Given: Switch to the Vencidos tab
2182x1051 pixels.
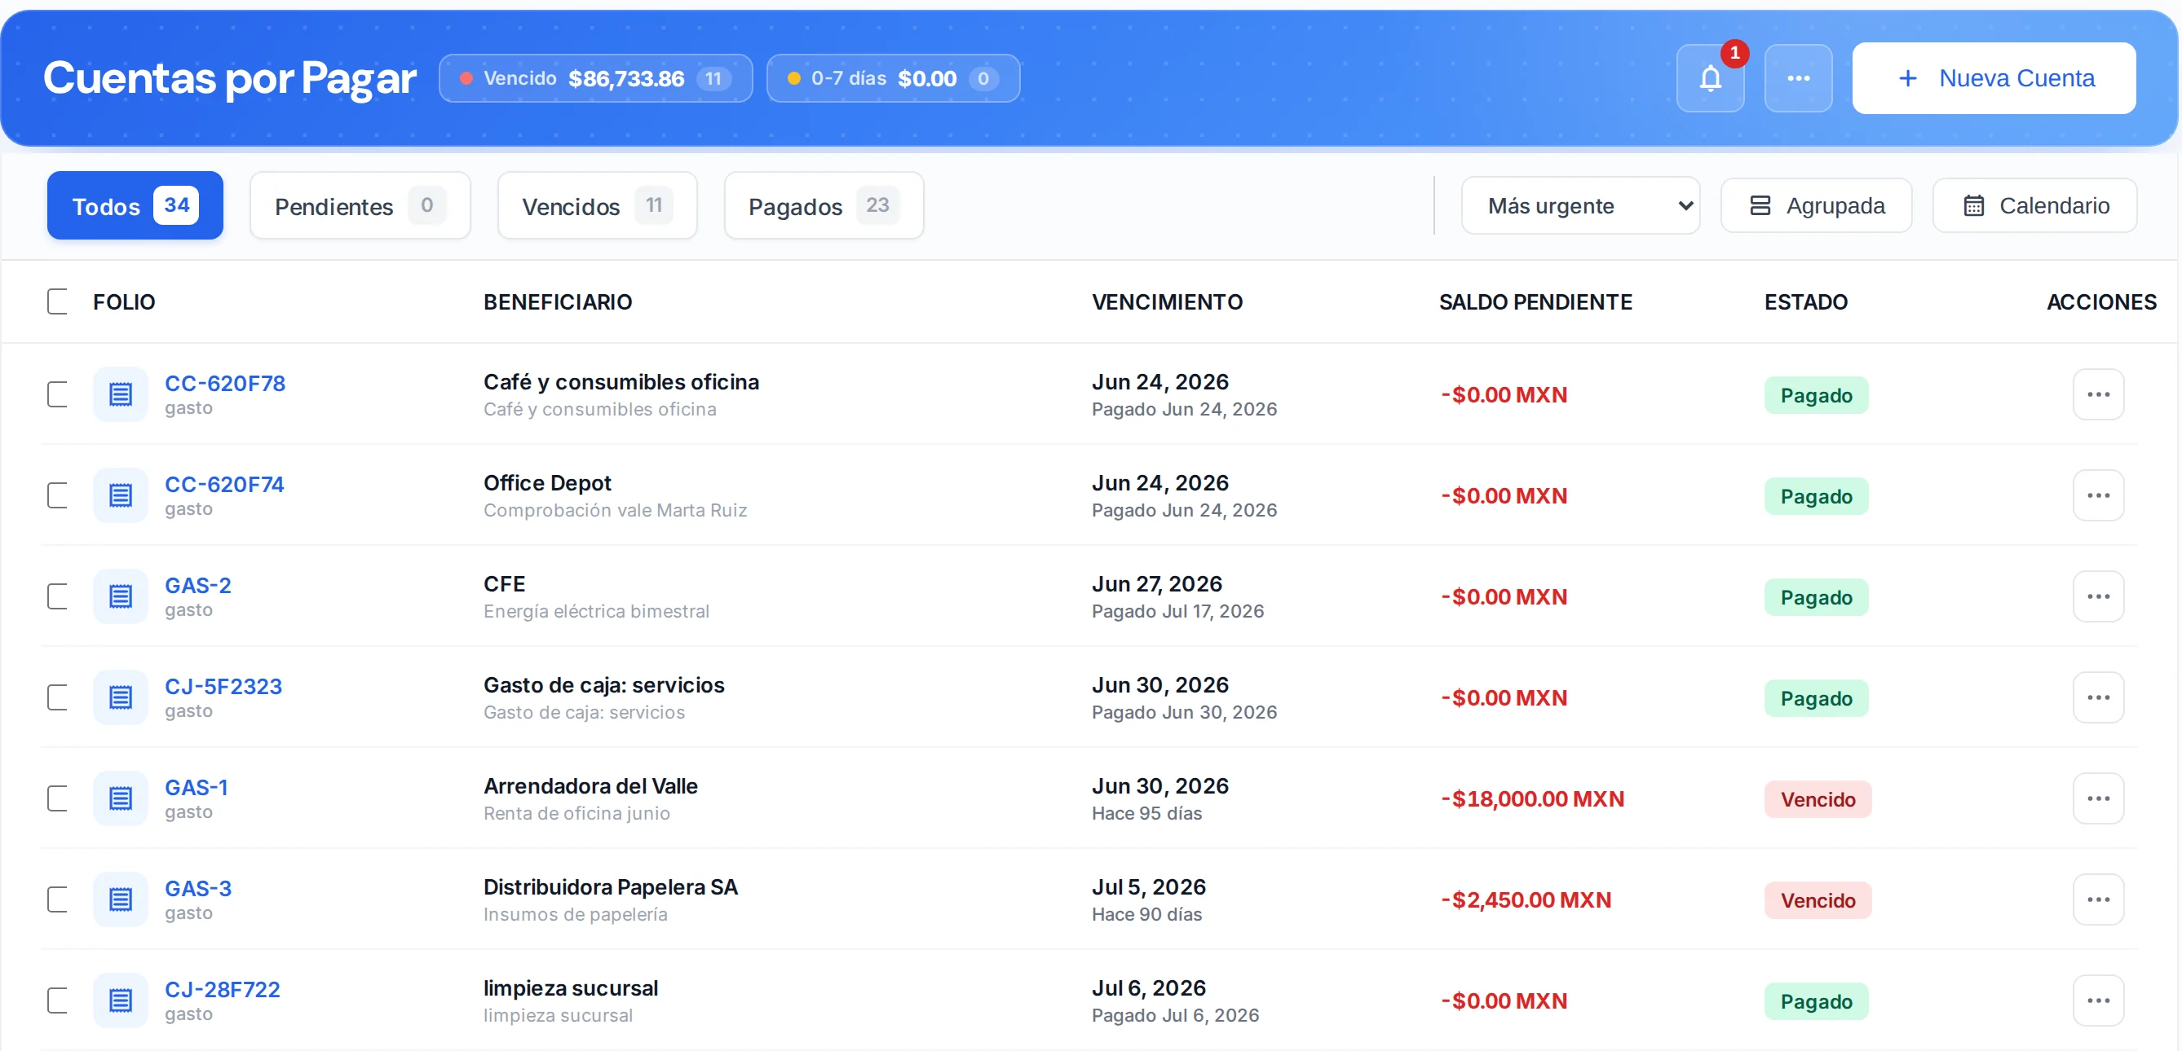Looking at the screenshot, I should (x=596, y=205).
